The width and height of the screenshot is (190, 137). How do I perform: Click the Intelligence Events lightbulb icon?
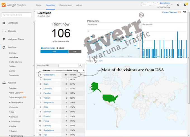point(4,39)
